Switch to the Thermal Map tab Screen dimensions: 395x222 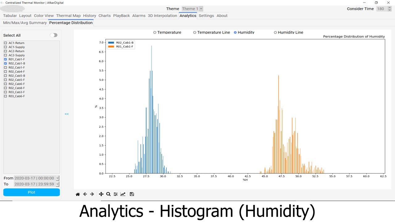(68, 16)
